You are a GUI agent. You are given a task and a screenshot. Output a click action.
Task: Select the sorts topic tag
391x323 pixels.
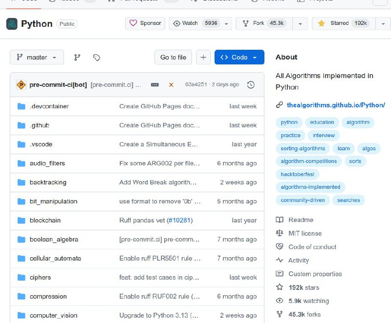click(355, 161)
